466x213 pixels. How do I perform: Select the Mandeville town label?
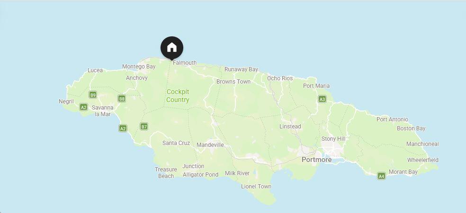click(210, 145)
